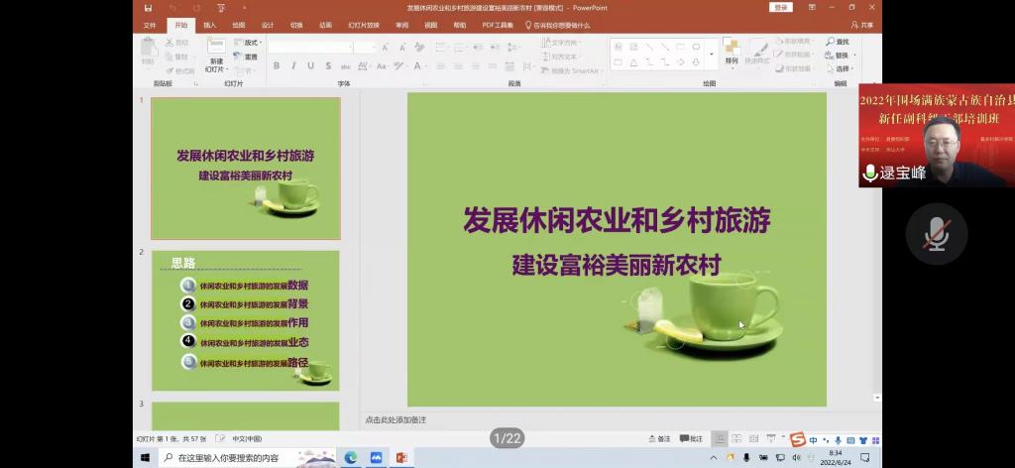This screenshot has height=468, width=1015.
Task: Open the Layout (版式) dropdown
Action: [x=248, y=43]
